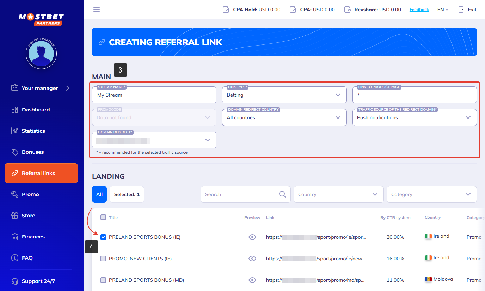
Task: Check the PROMO. NEW CLIENTS (IE) checkbox
Action: point(103,259)
